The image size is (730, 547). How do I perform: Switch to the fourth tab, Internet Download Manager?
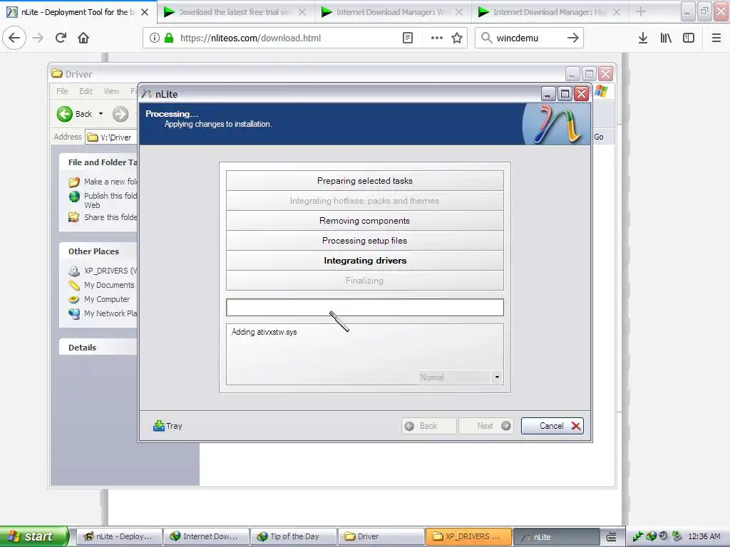(x=550, y=12)
